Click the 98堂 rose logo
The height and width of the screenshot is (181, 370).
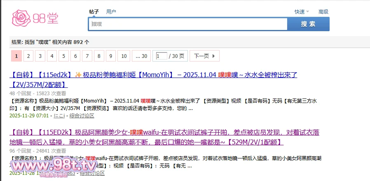35,18
